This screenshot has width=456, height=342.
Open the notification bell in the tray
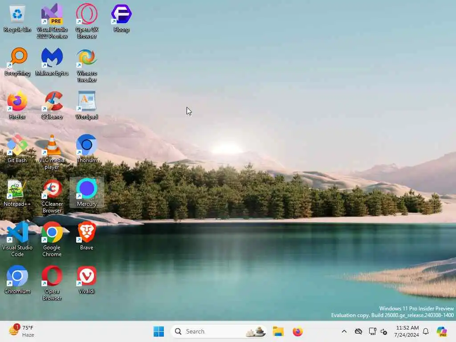pos(426,331)
